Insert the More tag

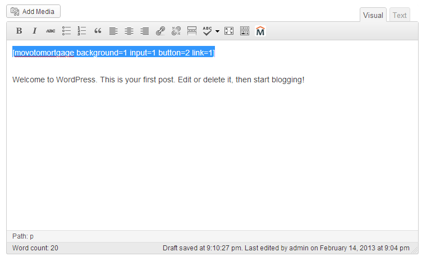[x=191, y=31]
